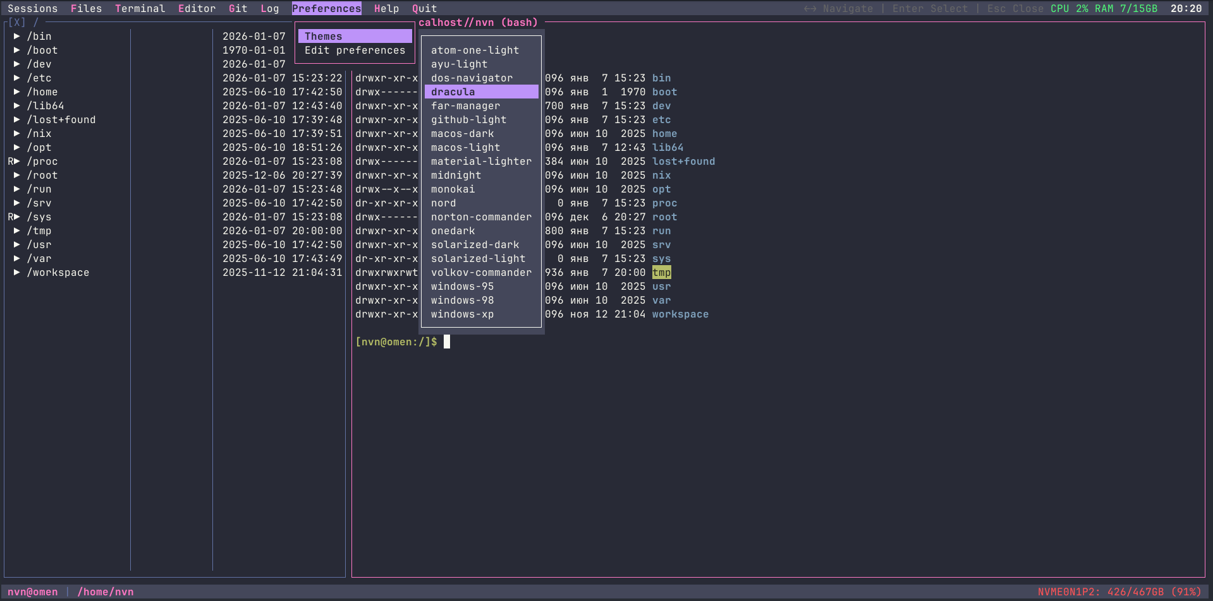Expand the /bin folder arrow
This screenshot has height=601, width=1213.
[x=17, y=37]
